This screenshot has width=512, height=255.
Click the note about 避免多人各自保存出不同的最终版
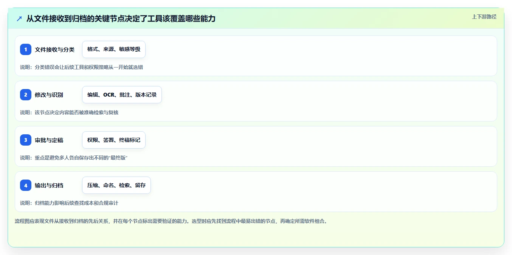click(74, 158)
